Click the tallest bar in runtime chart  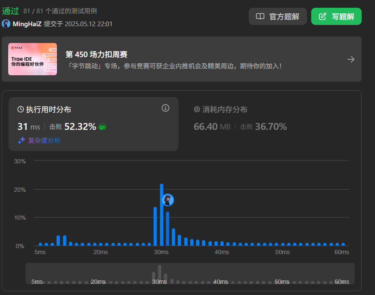(x=162, y=215)
